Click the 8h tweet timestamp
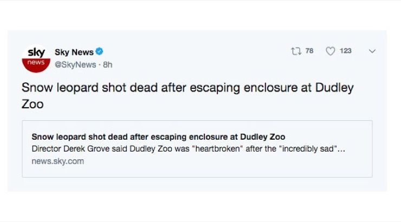This screenshot has width=401, height=222. pyautogui.click(x=107, y=64)
